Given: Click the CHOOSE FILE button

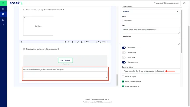Looking at the screenshot, I should point(65,60).
